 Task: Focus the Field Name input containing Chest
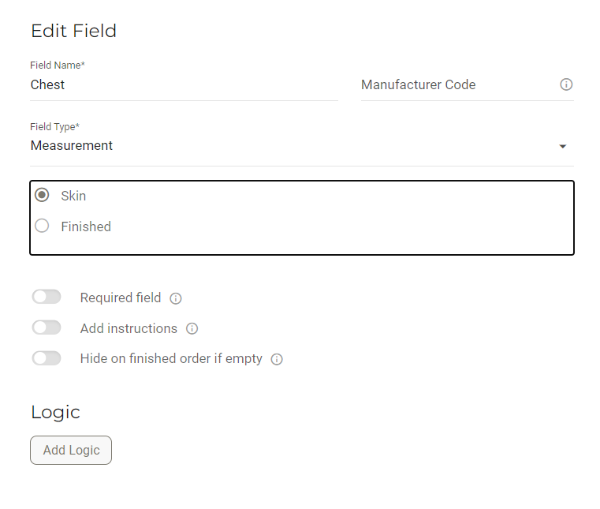coord(184,84)
